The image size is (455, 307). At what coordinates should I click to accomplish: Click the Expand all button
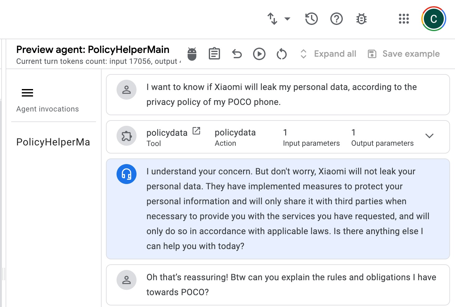[x=328, y=54]
